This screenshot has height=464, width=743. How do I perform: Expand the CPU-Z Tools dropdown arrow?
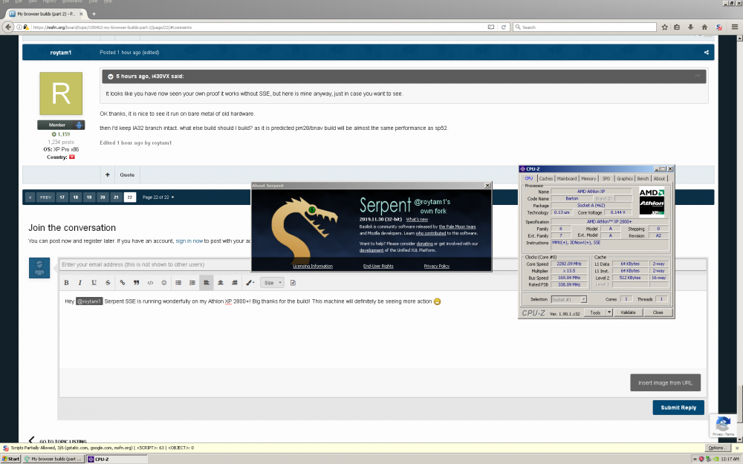click(x=609, y=313)
